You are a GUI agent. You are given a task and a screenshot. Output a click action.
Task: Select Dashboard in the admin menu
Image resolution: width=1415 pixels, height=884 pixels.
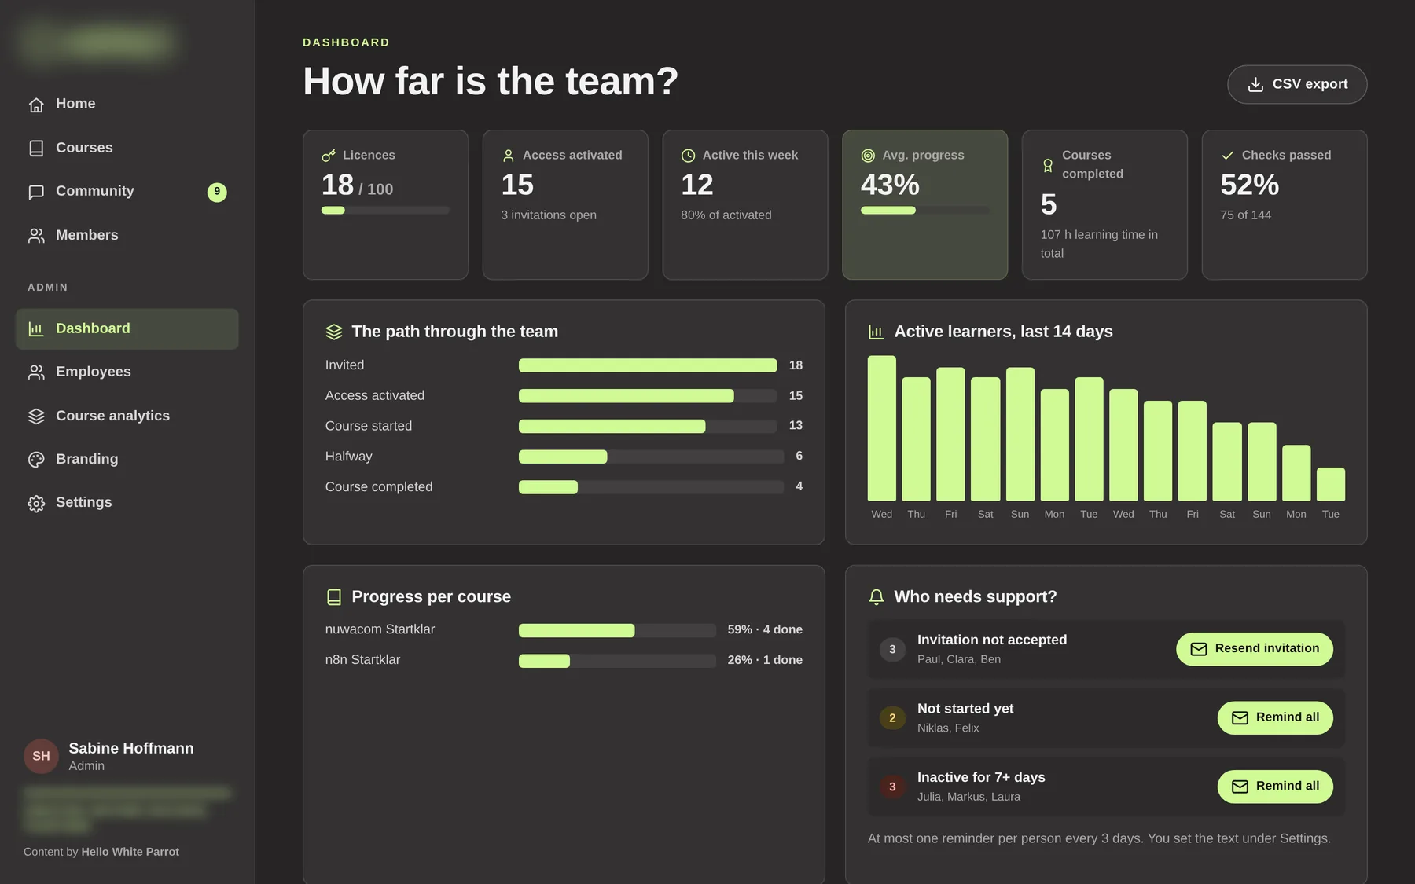[127, 328]
